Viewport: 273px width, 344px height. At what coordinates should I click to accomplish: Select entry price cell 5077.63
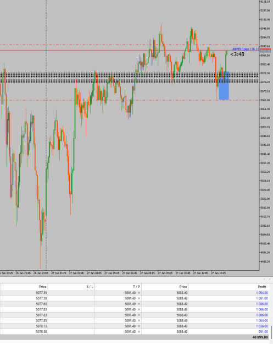pos(41,304)
